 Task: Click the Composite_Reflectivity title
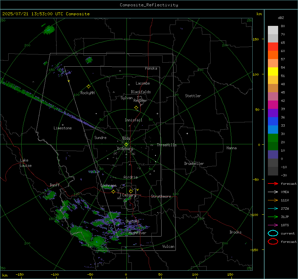click(149, 5)
